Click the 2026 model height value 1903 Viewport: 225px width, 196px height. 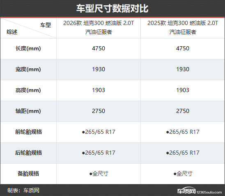[x=99, y=90]
